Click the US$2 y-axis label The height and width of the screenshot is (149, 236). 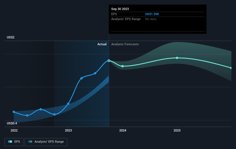(x=11, y=37)
